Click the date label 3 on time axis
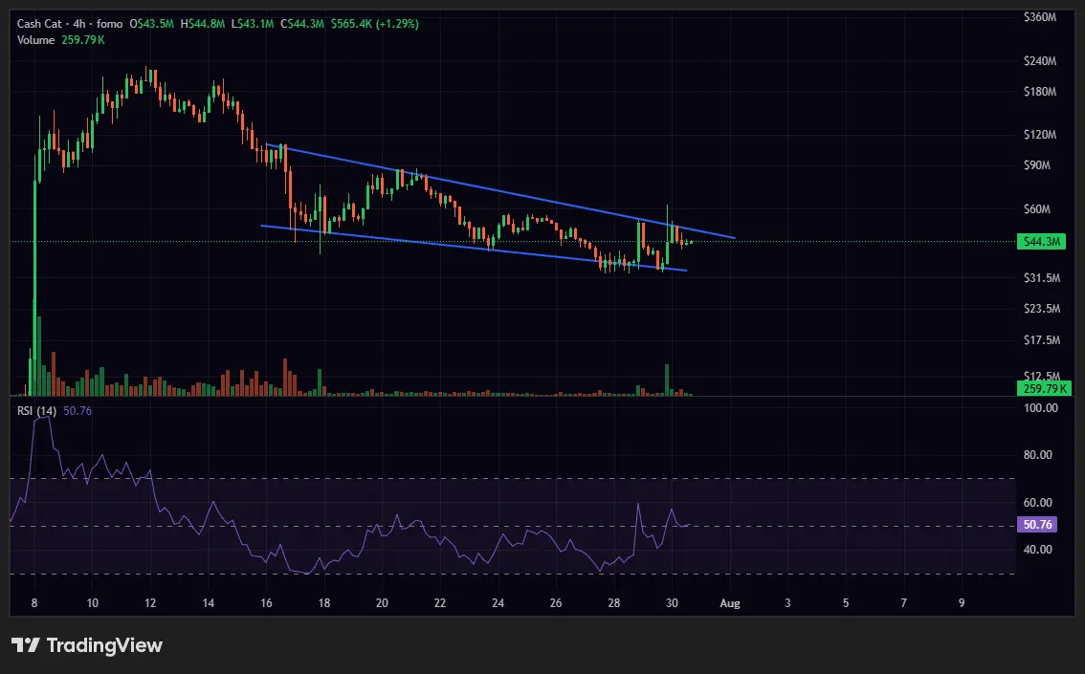 (x=787, y=603)
